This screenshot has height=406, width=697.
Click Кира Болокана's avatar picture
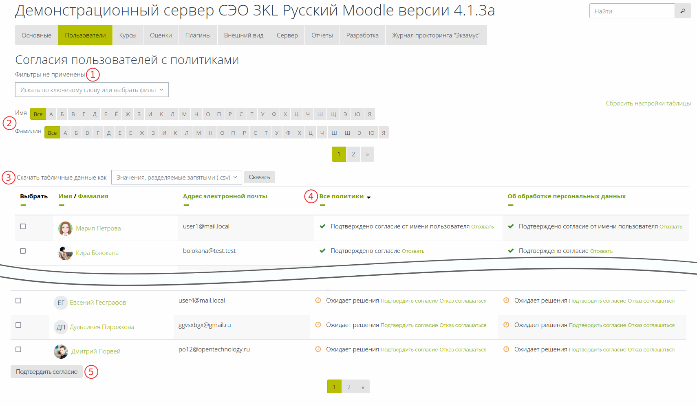[x=65, y=253]
